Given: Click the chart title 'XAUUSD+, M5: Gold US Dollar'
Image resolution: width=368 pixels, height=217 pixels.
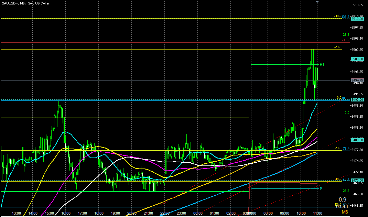Looking at the screenshot, I should (25, 3).
